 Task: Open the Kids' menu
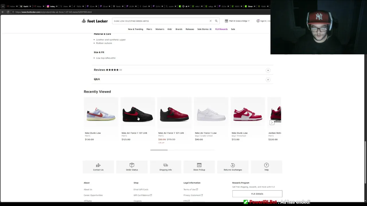click(x=170, y=29)
